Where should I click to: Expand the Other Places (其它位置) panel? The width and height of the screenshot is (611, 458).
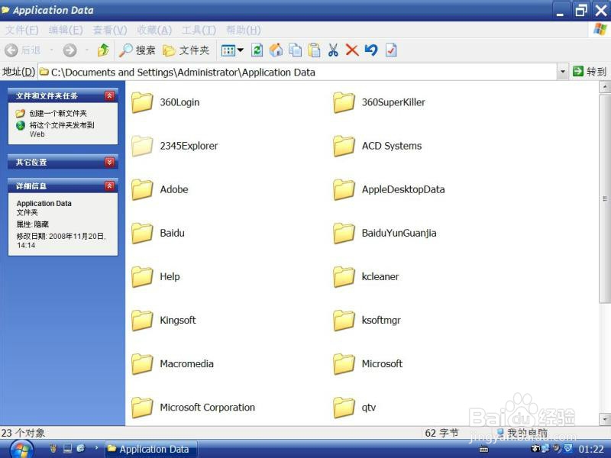(109, 162)
